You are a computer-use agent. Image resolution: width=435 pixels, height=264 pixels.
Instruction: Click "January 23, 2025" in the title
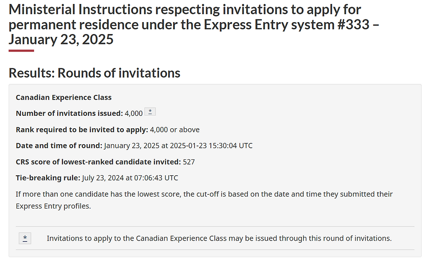(61, 39)
